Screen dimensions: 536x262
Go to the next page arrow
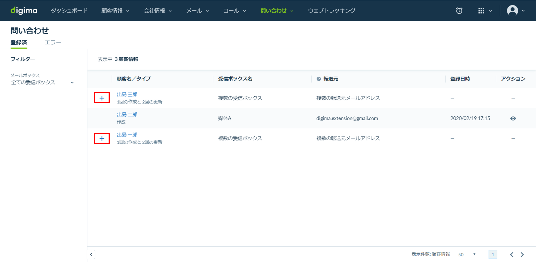click(x=522, y=254)
